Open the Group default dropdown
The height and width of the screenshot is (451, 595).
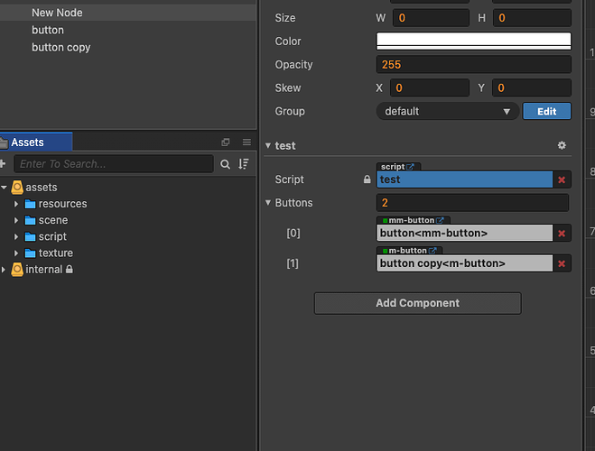[448, 112]
